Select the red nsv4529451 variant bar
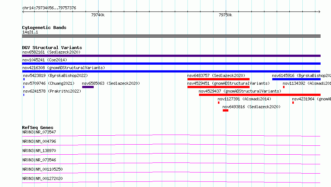The height and width of the screenshot is (187, 331). [218, 87]
